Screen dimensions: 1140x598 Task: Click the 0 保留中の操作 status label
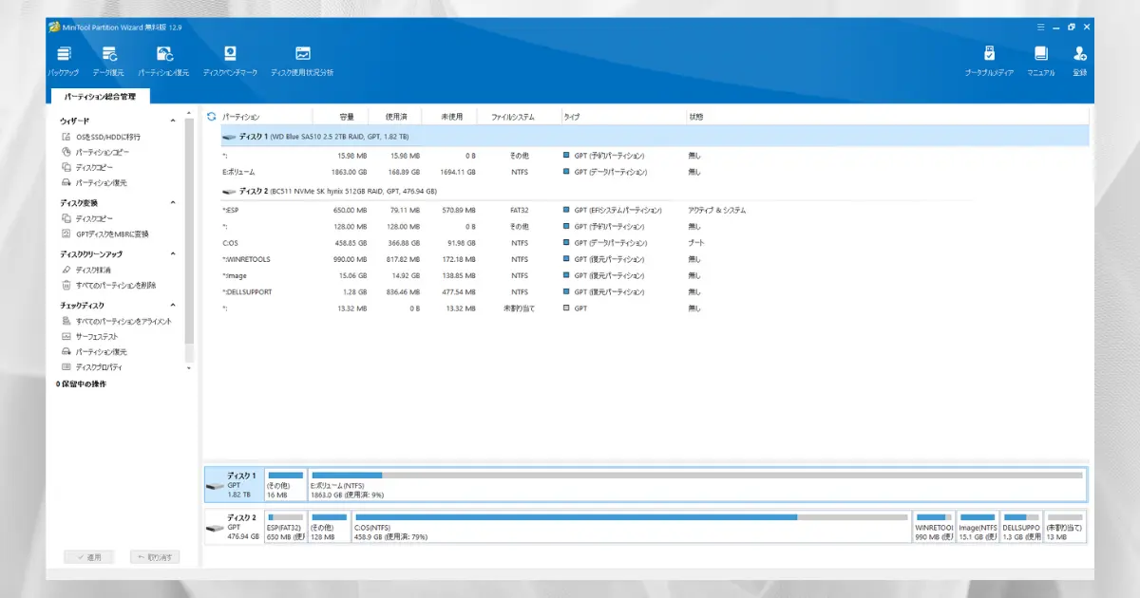82,383
